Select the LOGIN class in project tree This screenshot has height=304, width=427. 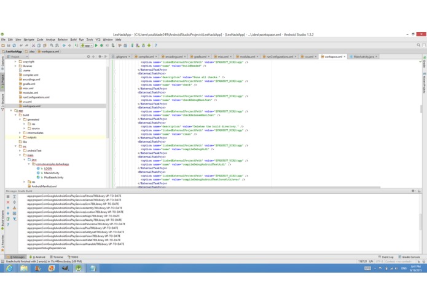[48, 169]
